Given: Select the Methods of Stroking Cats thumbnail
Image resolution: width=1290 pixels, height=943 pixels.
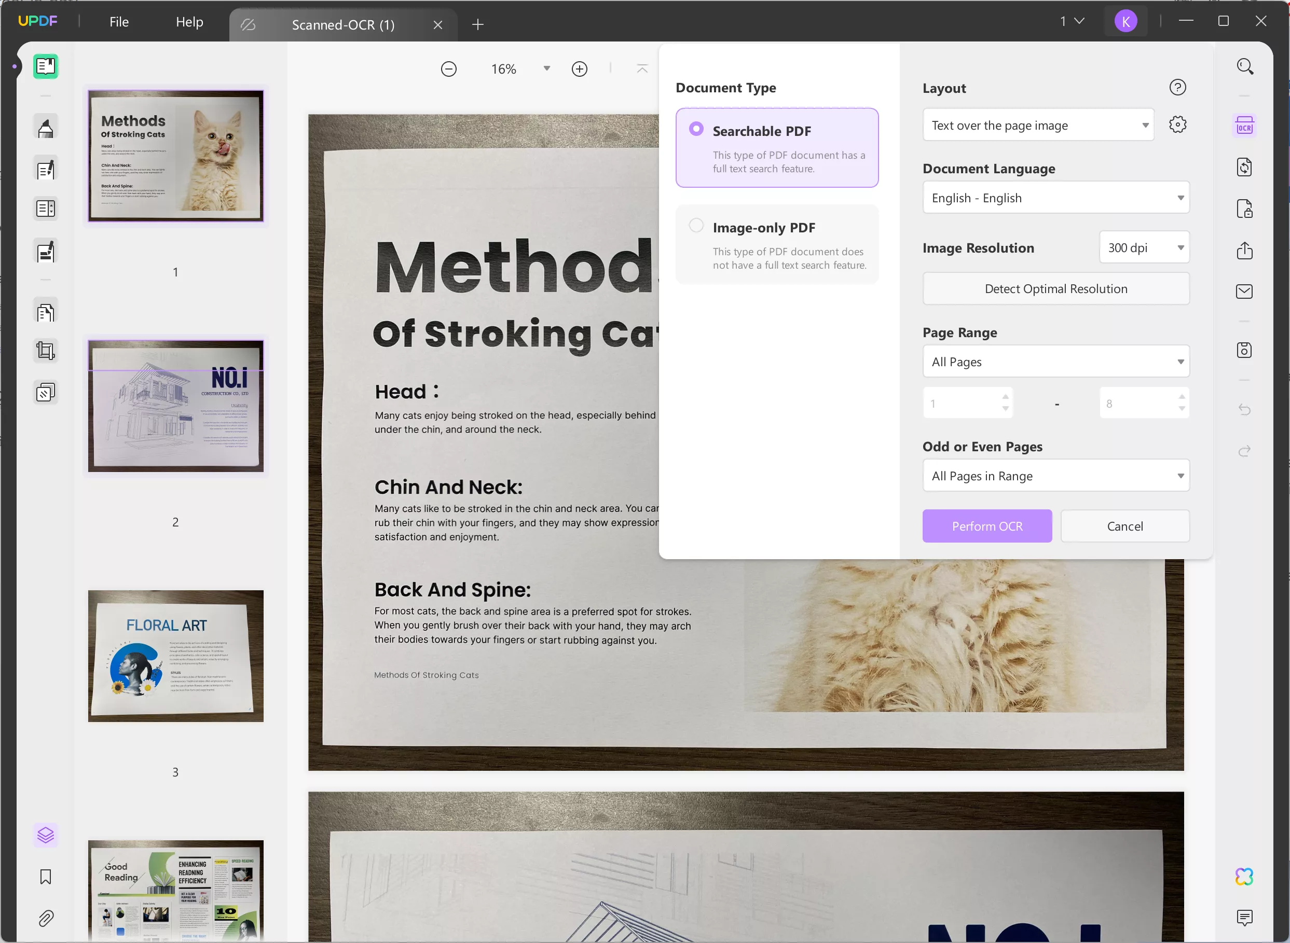Looking at the screenshot, I should pyautogui.click(x=175, y=155).
